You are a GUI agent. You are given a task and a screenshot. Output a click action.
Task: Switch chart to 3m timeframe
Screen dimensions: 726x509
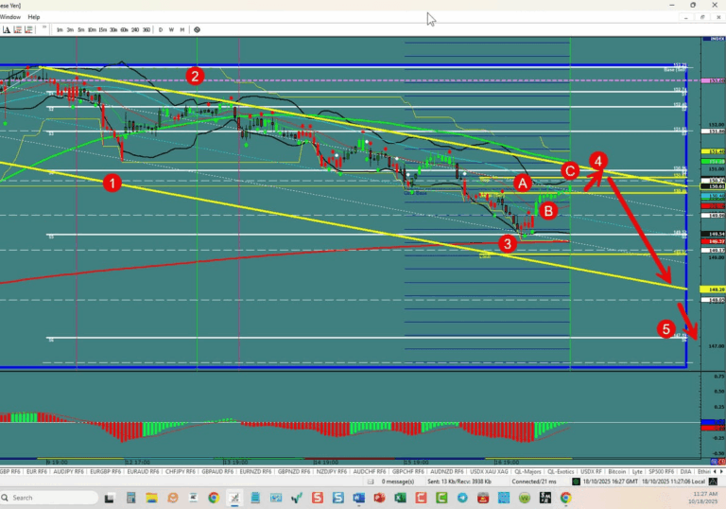70,29
